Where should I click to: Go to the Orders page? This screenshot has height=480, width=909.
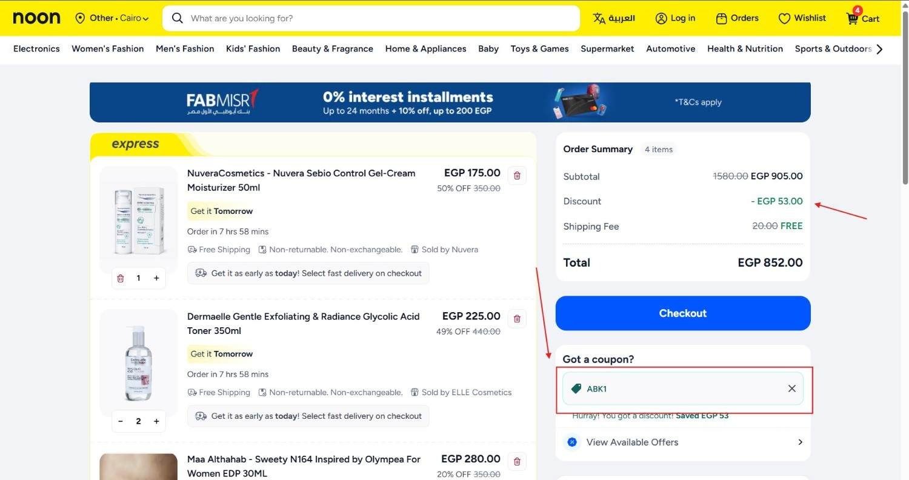click(745, 18)
